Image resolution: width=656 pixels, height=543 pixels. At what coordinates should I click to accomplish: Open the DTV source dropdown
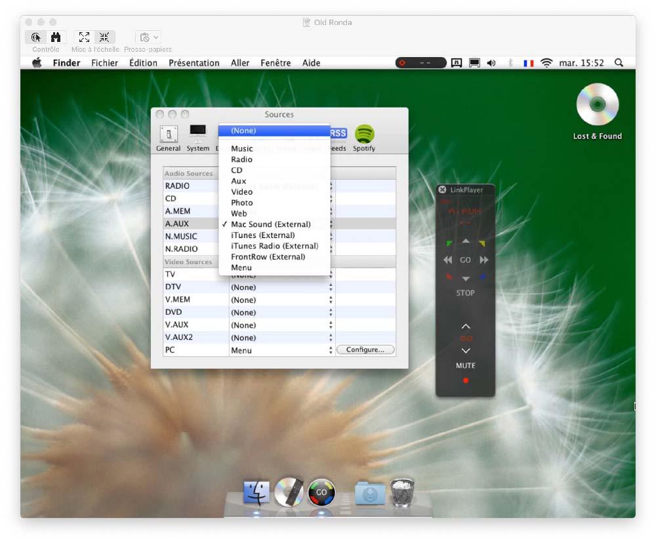tap(281, 287)
